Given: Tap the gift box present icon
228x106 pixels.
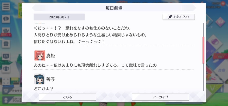Looking at the screenshot, I should [6, 44].
